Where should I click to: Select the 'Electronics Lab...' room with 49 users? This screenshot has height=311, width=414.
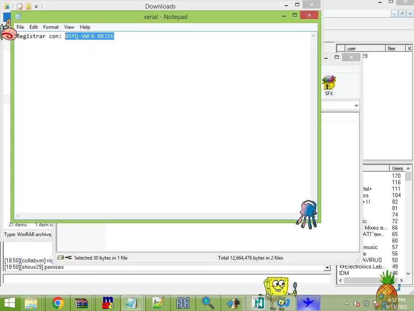point(371,266)
